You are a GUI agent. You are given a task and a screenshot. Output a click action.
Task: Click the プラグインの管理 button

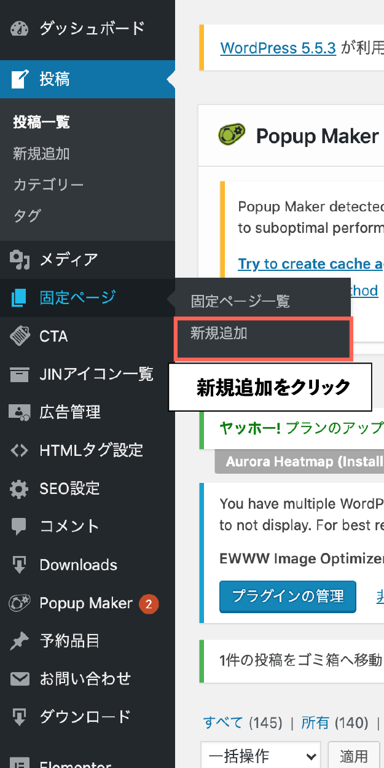tap(288, 596)
